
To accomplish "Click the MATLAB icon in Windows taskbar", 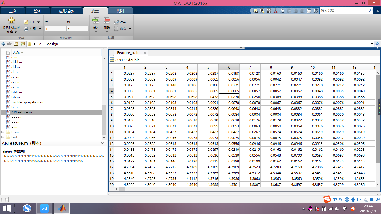I will click(62, 208).
